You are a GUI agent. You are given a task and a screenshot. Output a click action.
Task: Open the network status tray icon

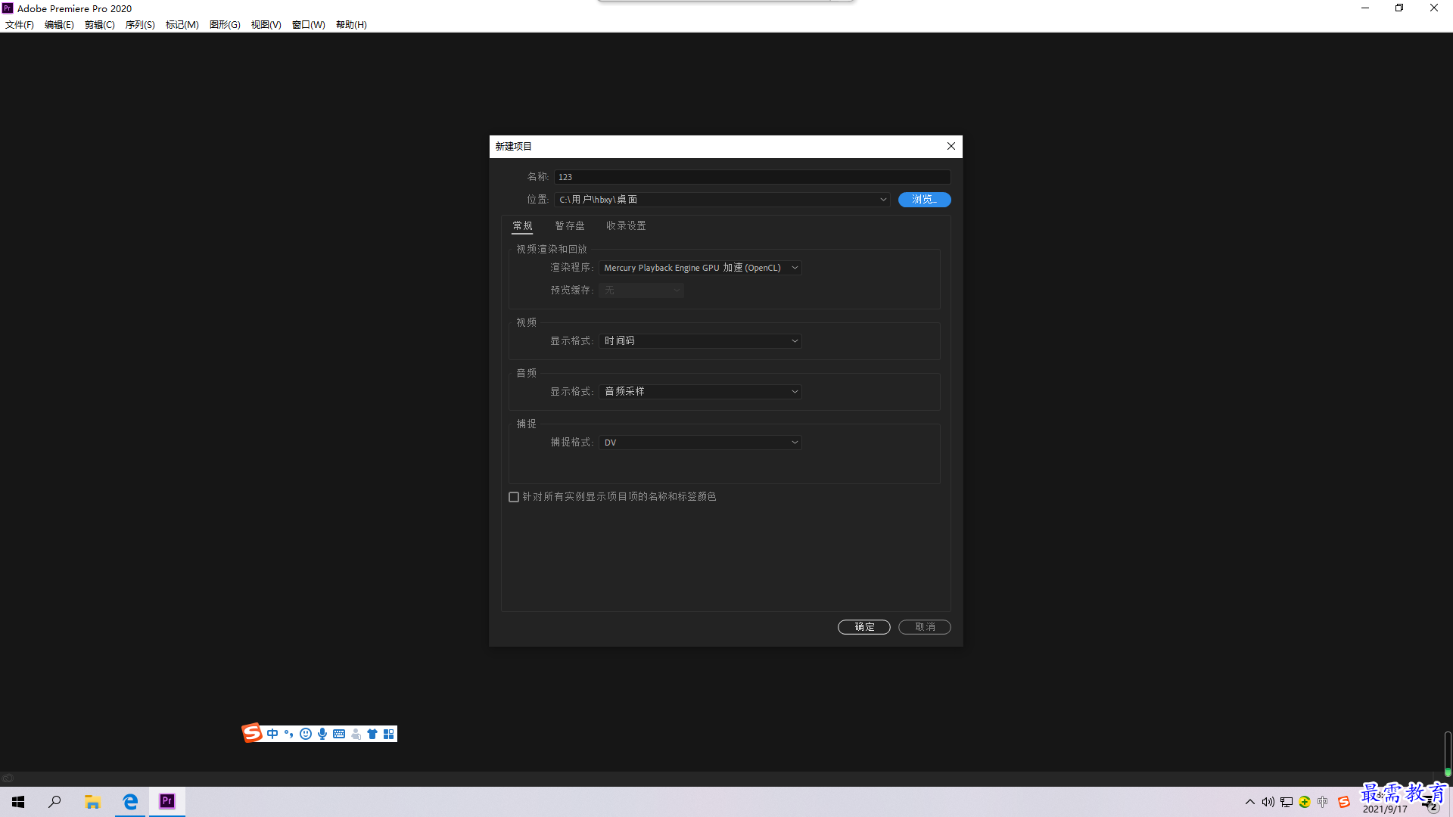(1287, 802)
